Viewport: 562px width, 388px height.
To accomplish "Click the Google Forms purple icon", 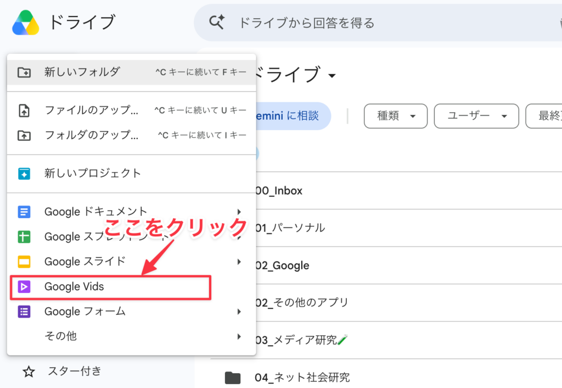I will point(24,312).
